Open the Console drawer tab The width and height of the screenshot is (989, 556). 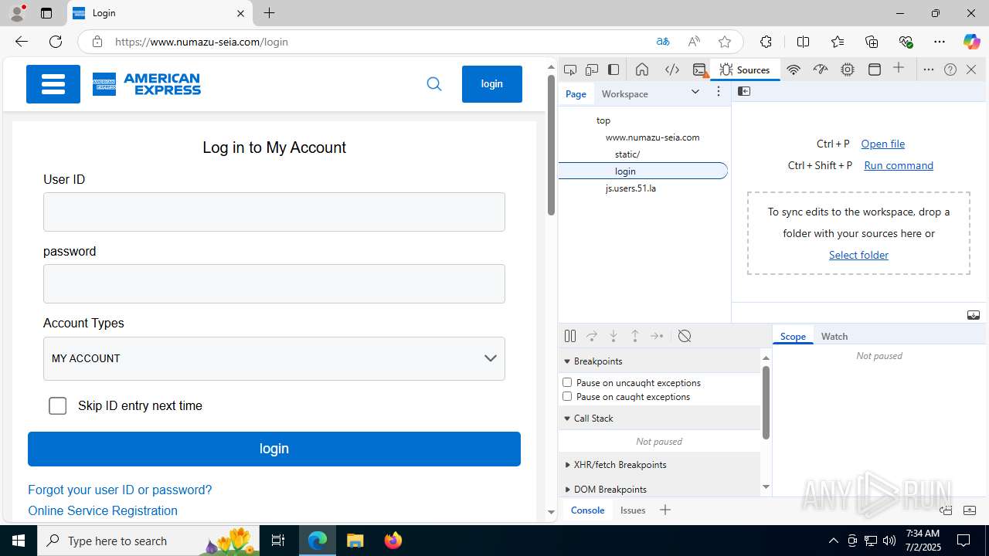(x=587, y=510)
